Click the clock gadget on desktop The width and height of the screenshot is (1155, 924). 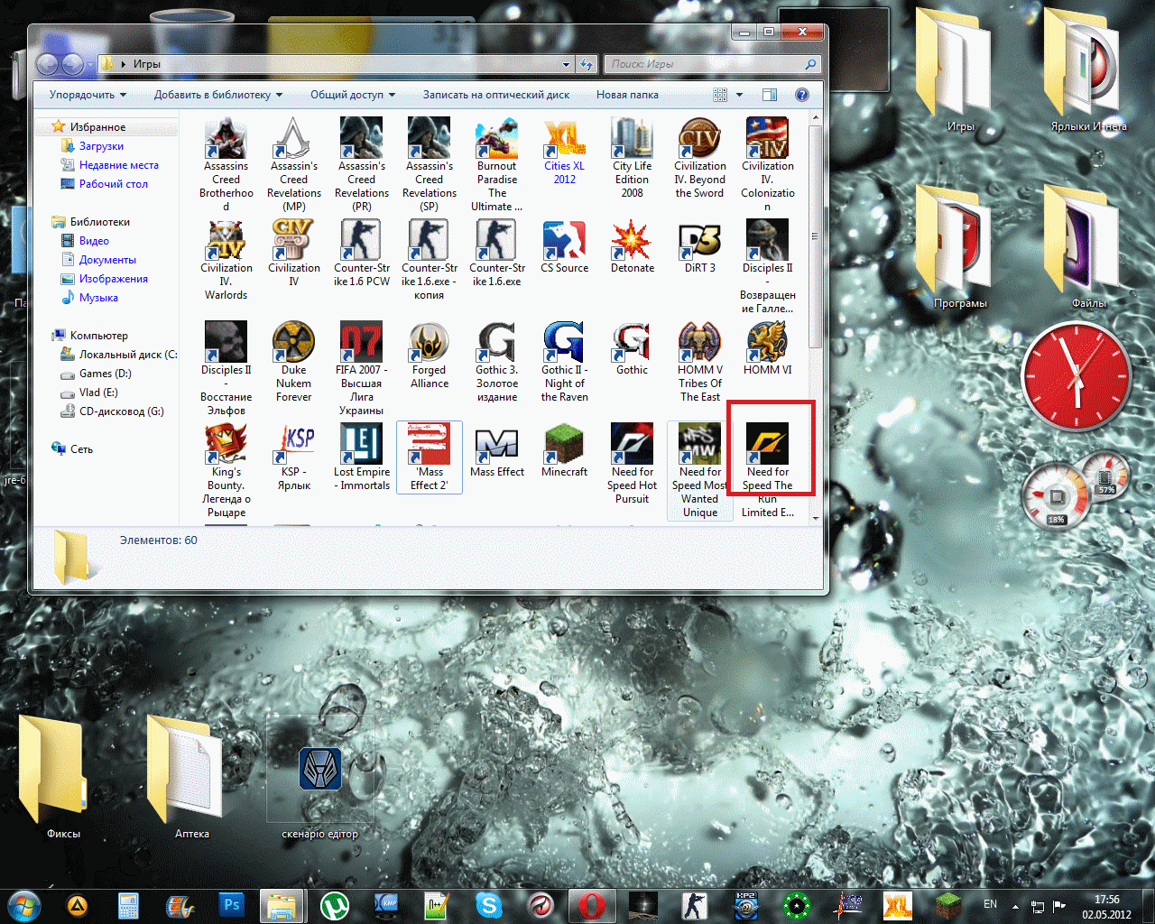(x=1075, y=378)
